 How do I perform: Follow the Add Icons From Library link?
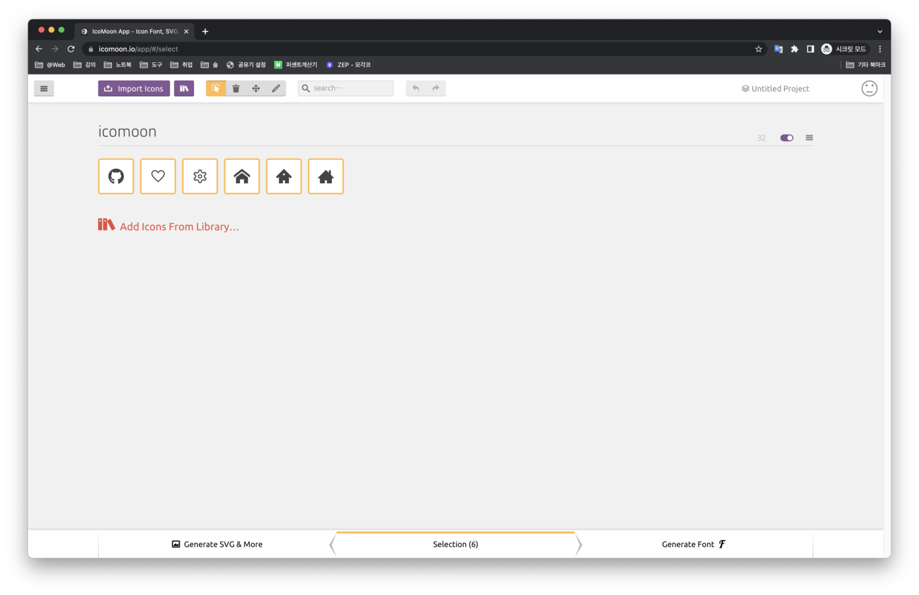coord(169,226)
